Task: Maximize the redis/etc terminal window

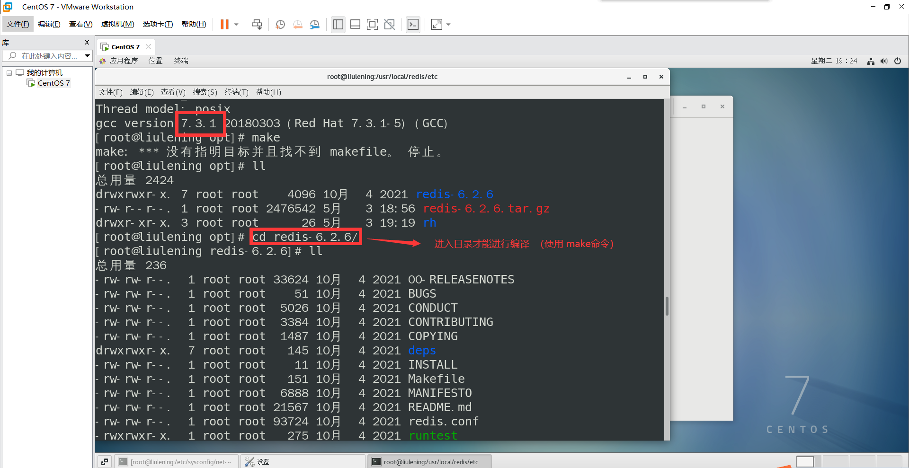Action: (645, 77)
